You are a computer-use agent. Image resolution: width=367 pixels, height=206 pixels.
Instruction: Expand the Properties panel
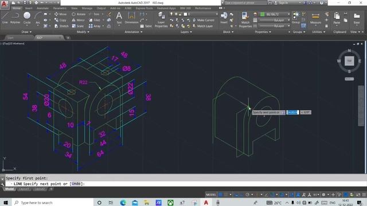[263, 32]
